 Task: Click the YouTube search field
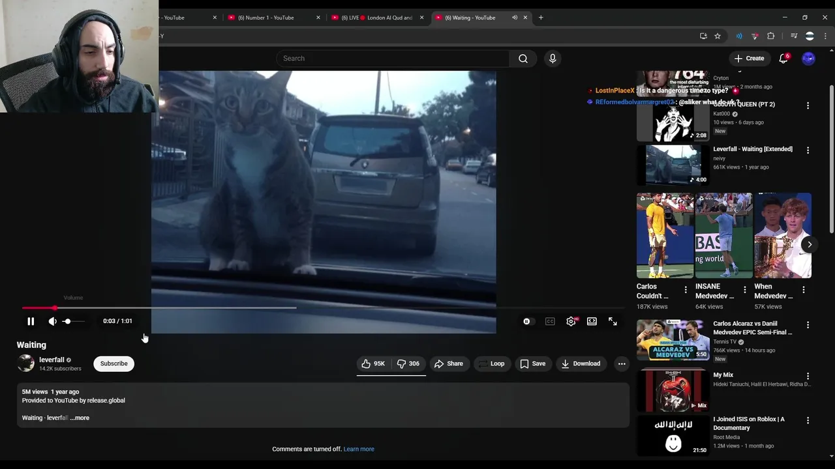coord(393,59)
